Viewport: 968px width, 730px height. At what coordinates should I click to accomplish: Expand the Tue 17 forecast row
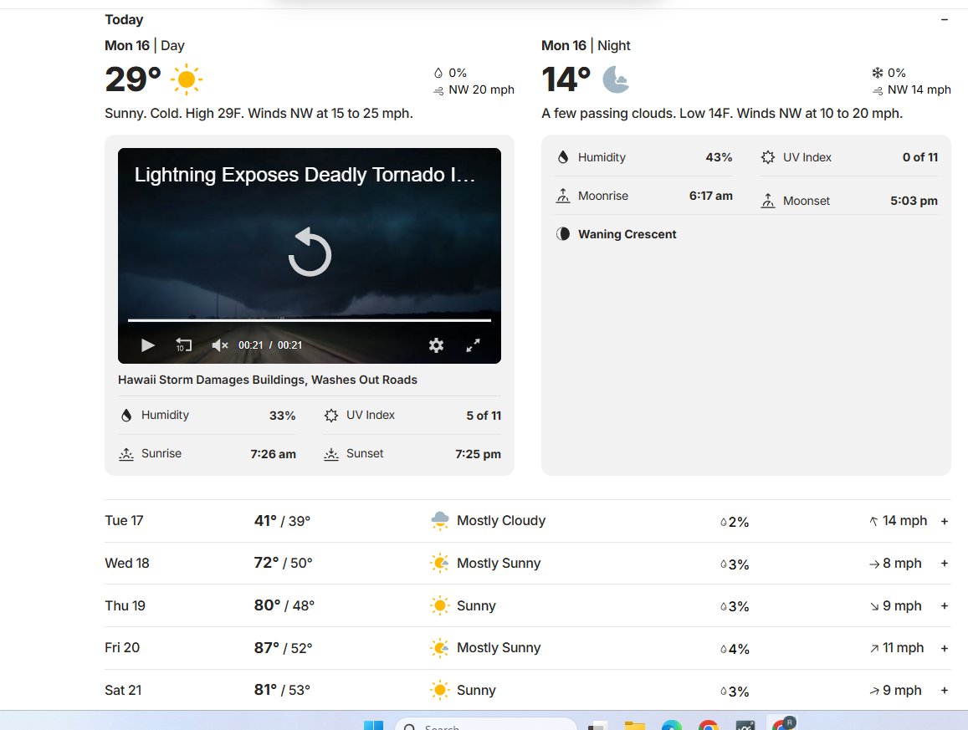coord(944,522)
